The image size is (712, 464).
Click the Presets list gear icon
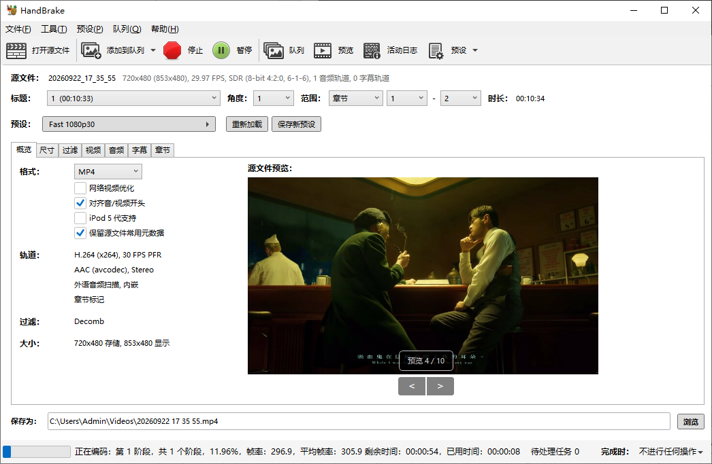pyautogui.click(x=436, y=51)
